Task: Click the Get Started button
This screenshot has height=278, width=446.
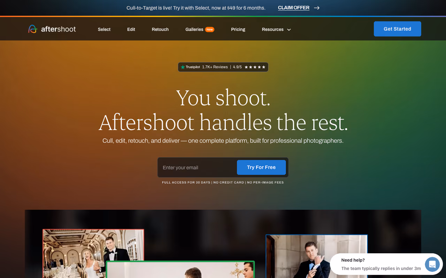Action: point(398,29)
